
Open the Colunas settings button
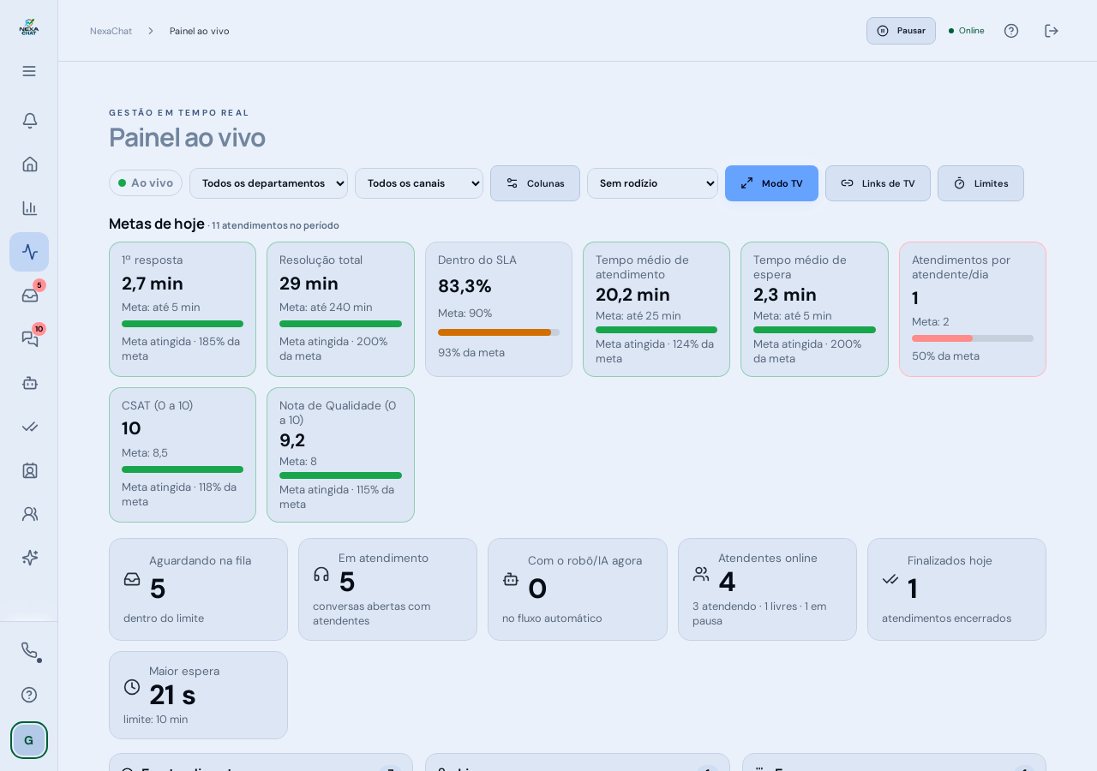coord(535,183)
